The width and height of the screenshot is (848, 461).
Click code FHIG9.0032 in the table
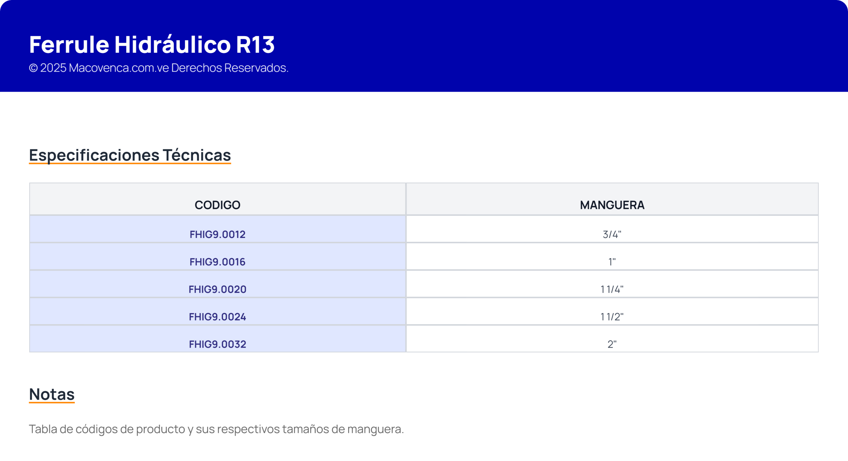click(x=217, y=344)
